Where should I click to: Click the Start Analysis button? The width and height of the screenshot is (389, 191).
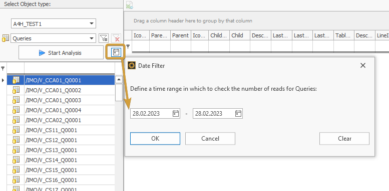61,52
